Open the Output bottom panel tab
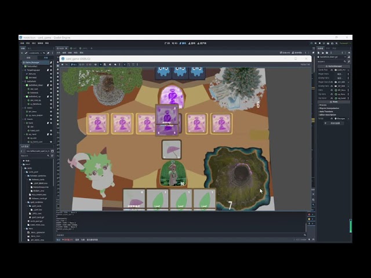371x278 pixels. click(59, 240)
